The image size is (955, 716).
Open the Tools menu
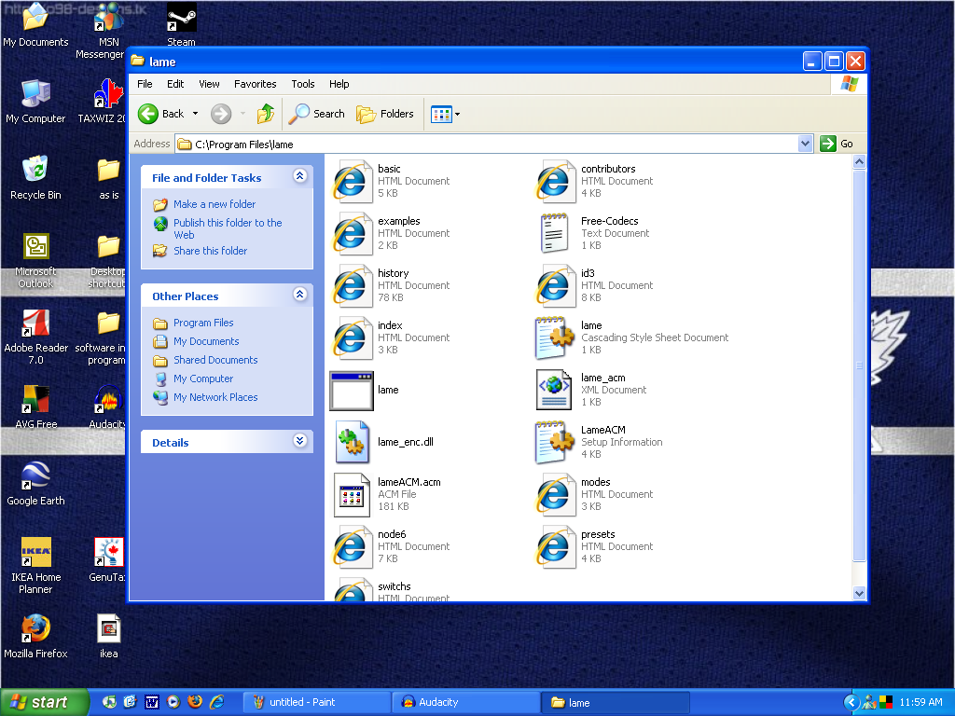pos(303,84)
